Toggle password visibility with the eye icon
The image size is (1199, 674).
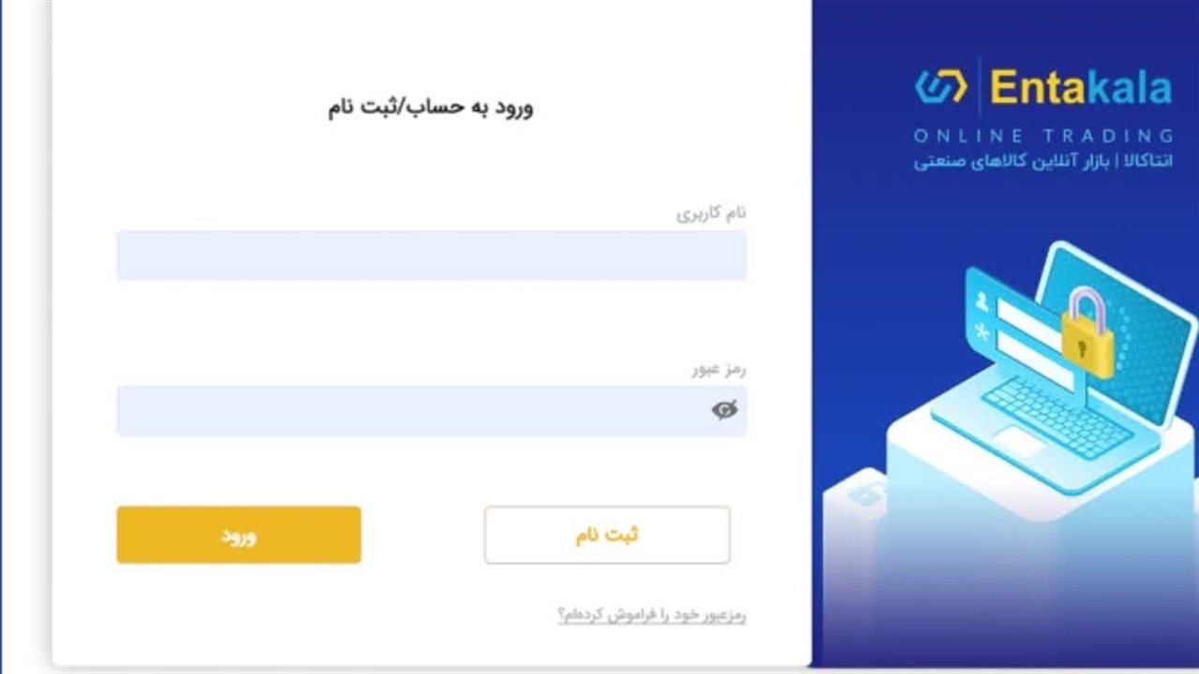click(724, 410)
